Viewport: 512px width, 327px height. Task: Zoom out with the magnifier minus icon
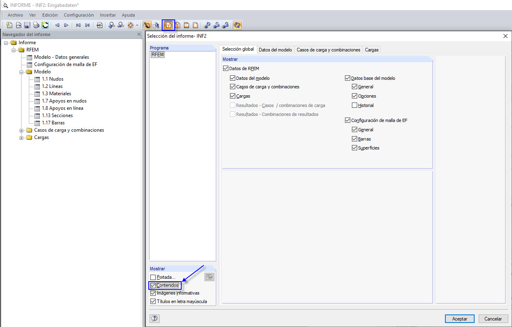121,25
